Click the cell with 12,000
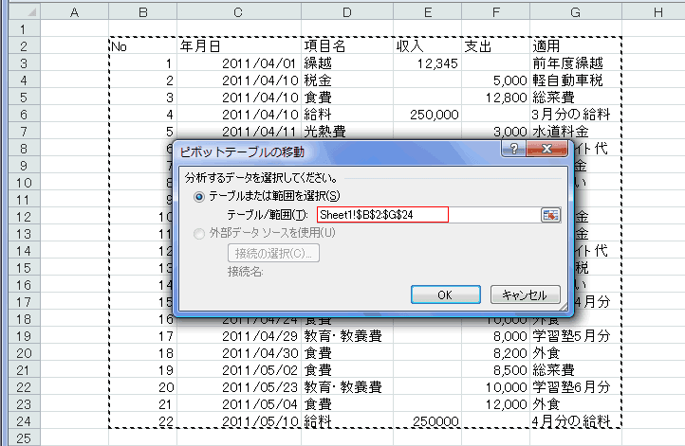Viewport: 685px width, 446px height. [x=496, y=403]
